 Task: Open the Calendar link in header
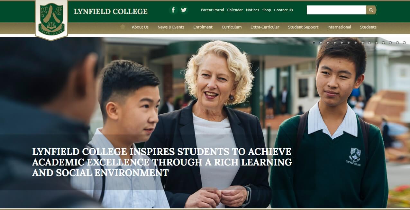pos(235,10)
